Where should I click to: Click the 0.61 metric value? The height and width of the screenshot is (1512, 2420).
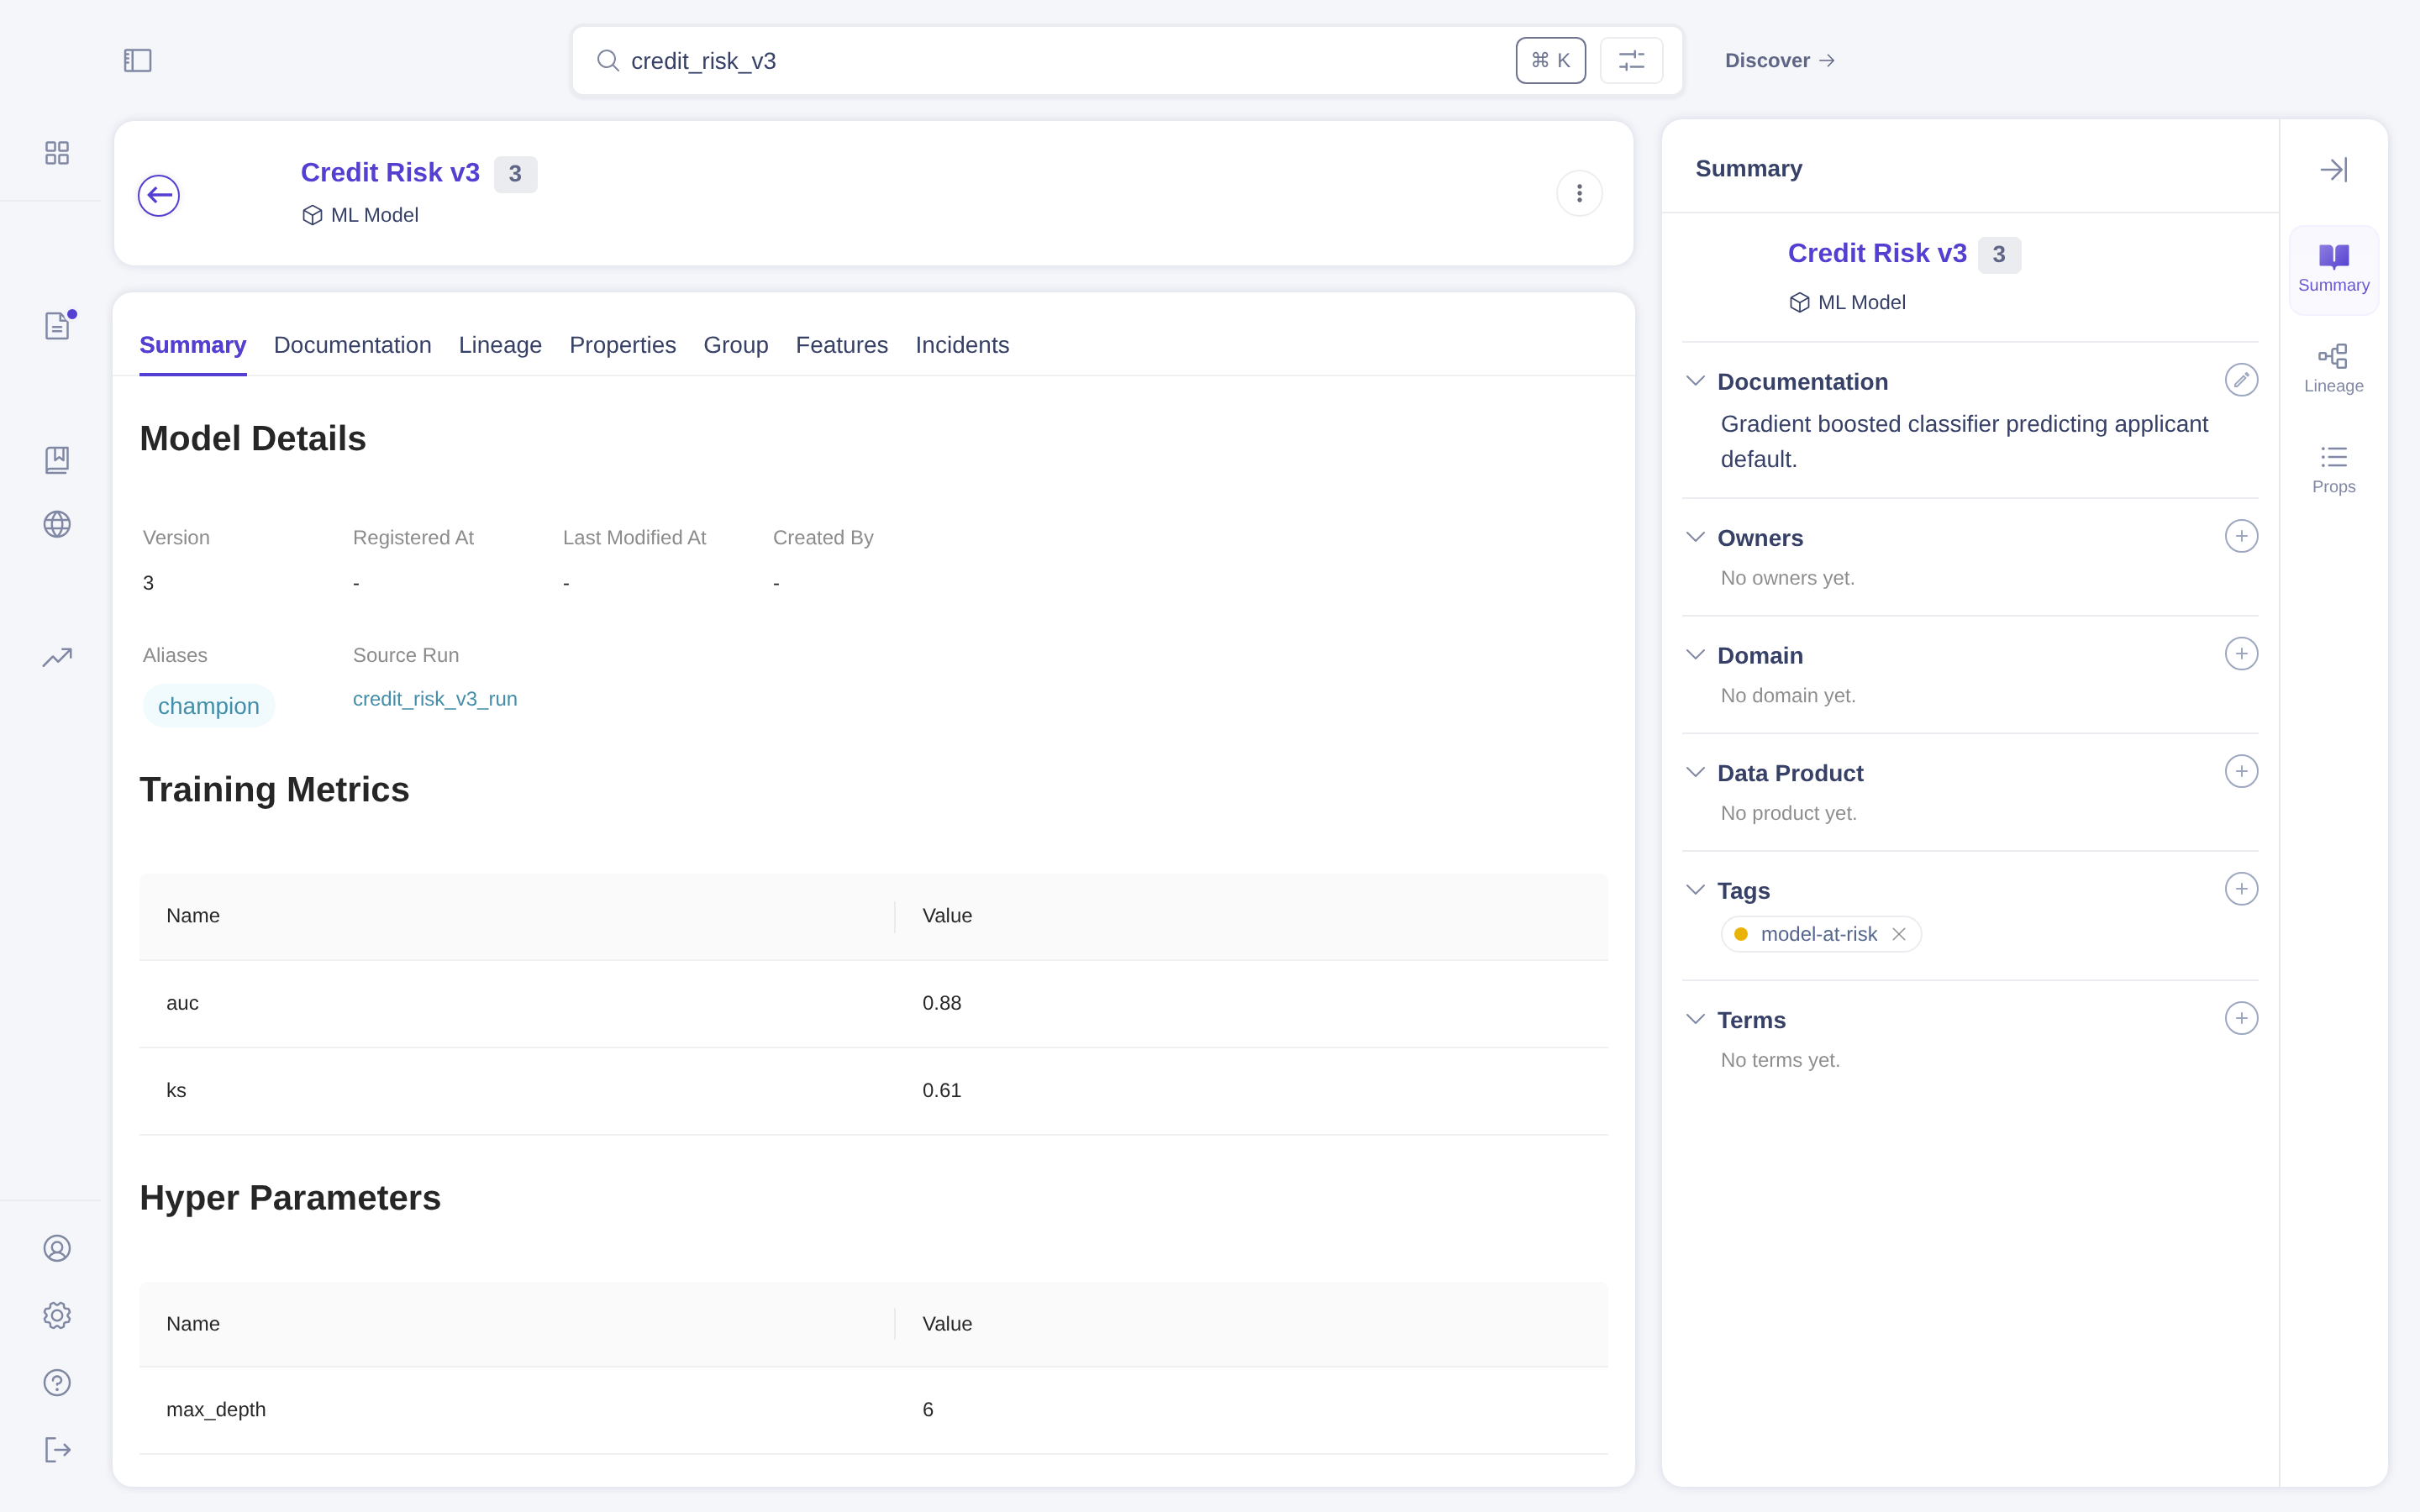point(941,1090)
